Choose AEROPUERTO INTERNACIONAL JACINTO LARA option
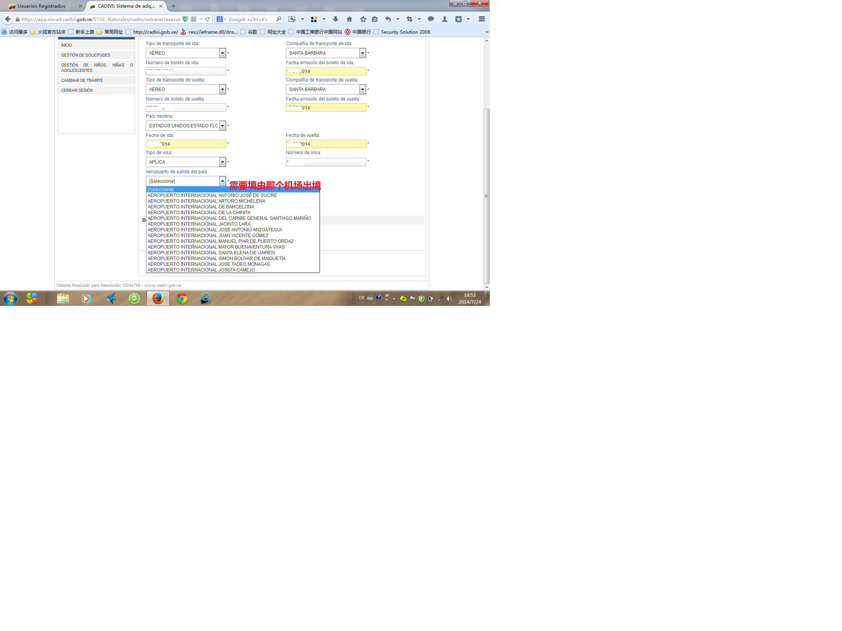This screenshot has height=631, width=842. click(x=233, y=224)
